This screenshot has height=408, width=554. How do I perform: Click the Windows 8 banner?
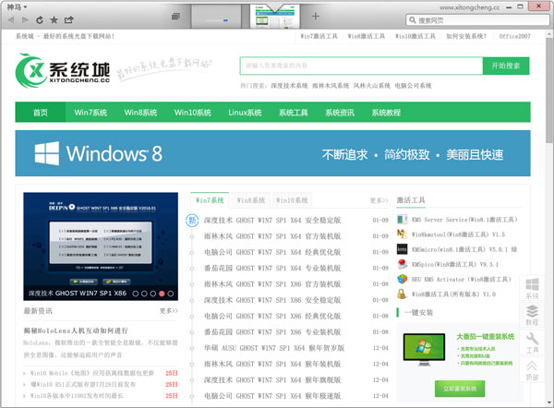click(x=272, y=153)
